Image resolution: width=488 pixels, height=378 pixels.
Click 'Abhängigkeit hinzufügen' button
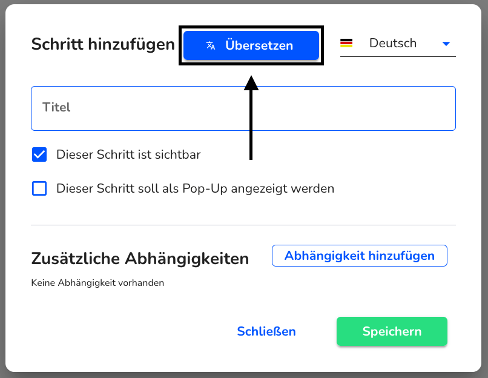coord(360,256)
